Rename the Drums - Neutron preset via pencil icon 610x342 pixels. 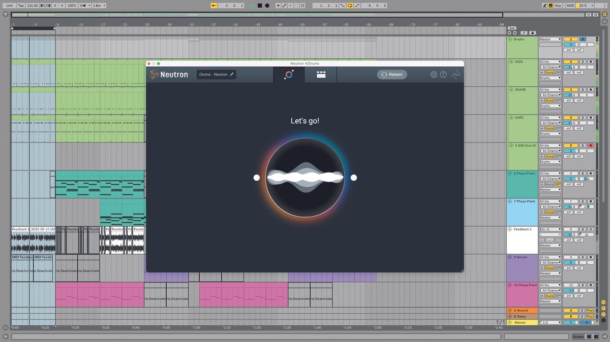[x=232, y=74]
